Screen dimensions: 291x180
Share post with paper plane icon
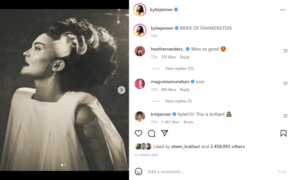coord(165,133)
